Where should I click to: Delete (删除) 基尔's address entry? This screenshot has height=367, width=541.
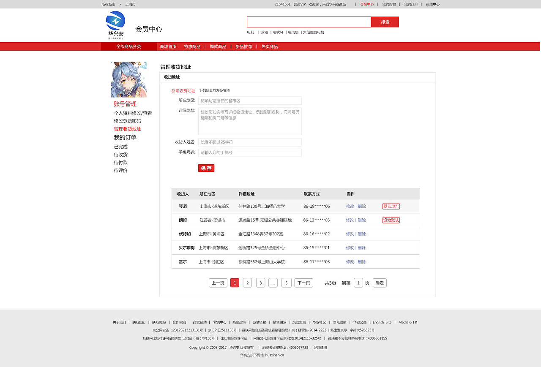[361, 261]
